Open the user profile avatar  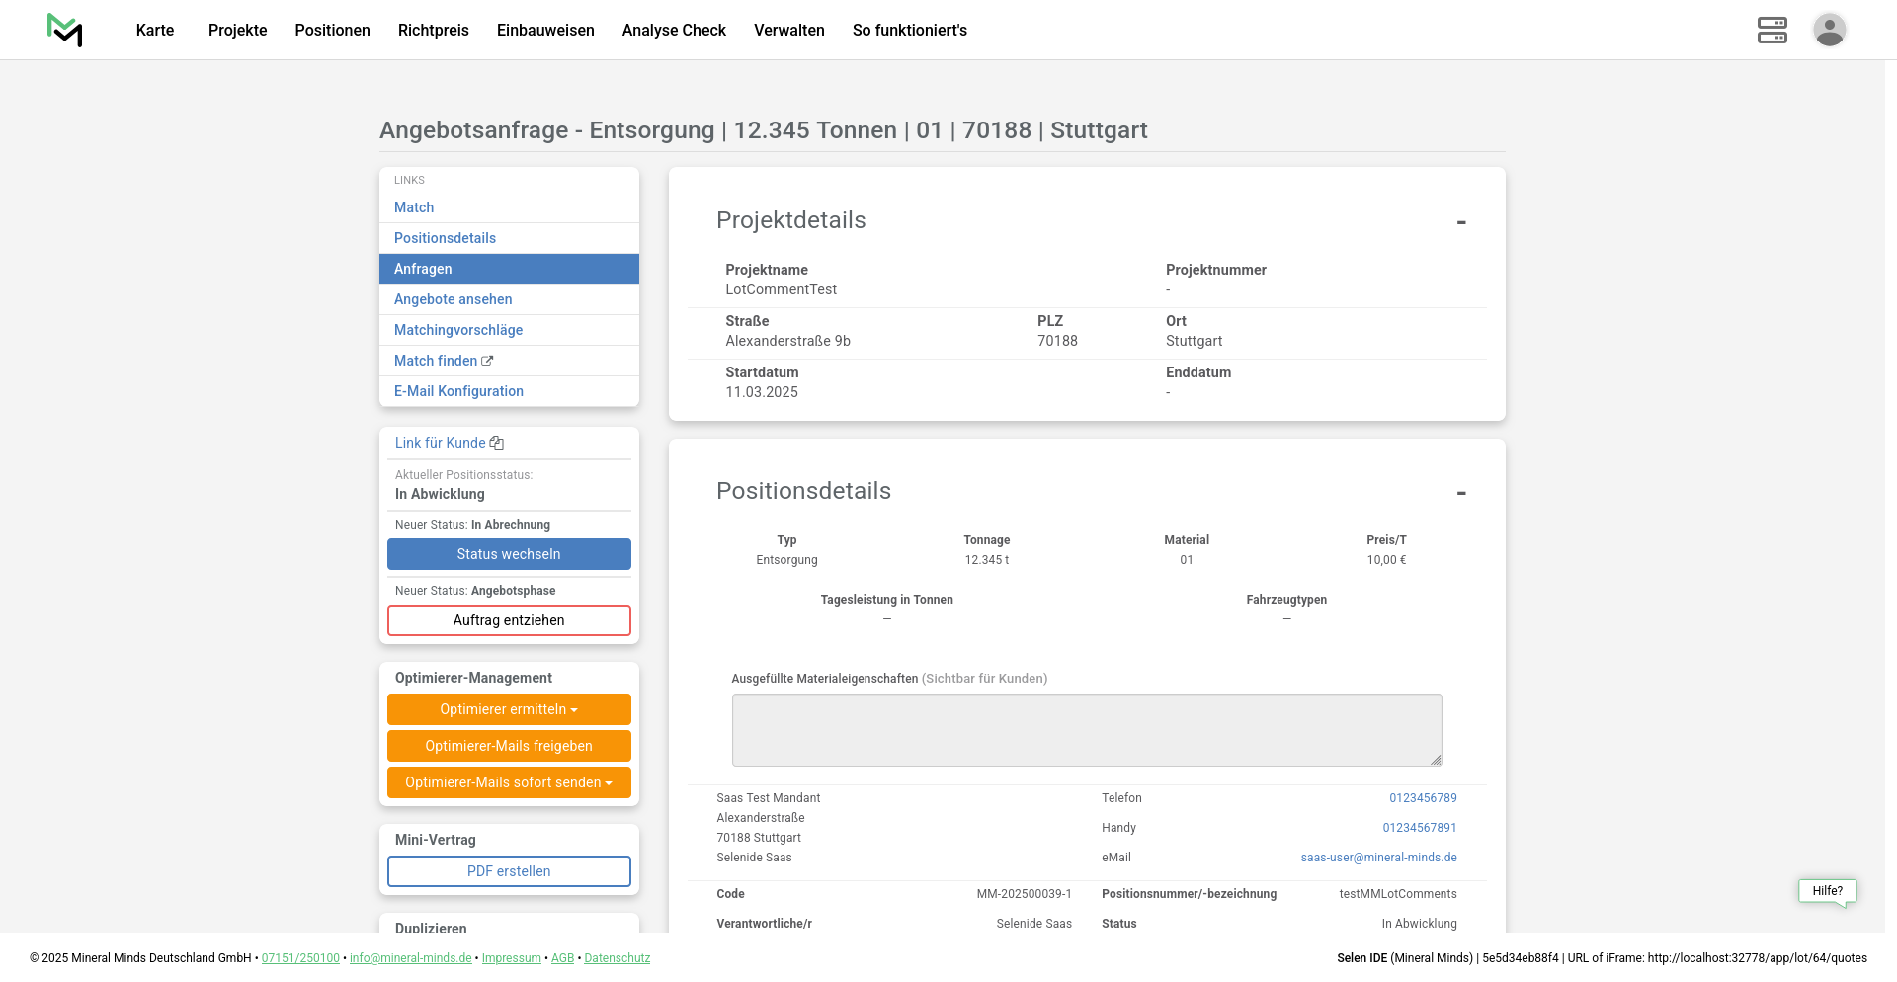pos(1829,30)
